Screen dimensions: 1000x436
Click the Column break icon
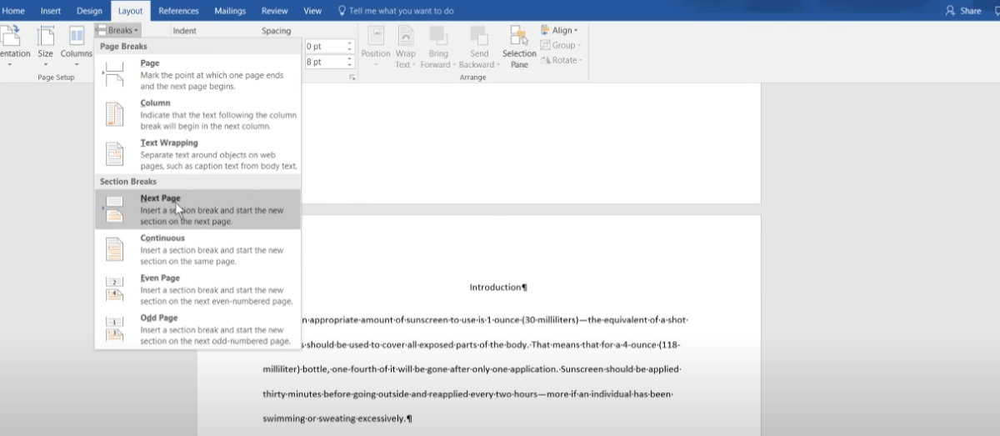tap(114, 114)
